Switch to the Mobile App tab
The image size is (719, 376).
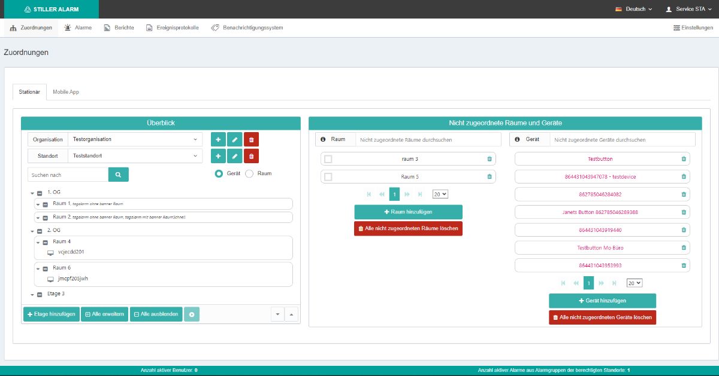pyautogui.click(x=66, y=92)
